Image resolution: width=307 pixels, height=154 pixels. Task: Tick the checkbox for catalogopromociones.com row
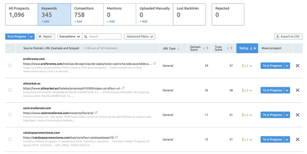tap(10, 139)
